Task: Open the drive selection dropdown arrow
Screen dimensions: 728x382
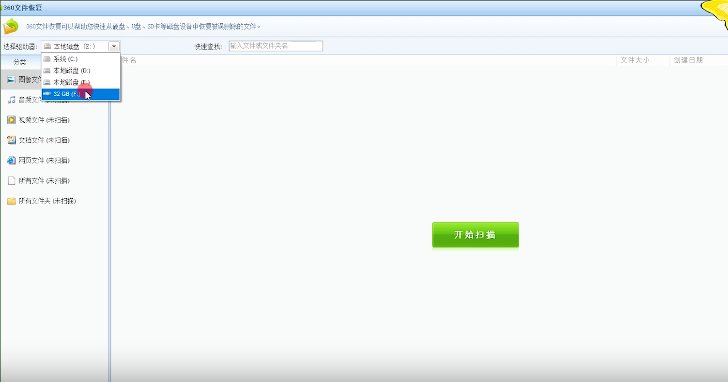Action: 114,46
